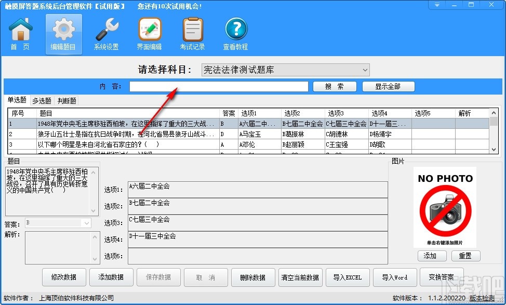The width and height of the screenshot is (506, 305).
Task: Expand the 答案 answer dropdown showing B
Action: 86,222
